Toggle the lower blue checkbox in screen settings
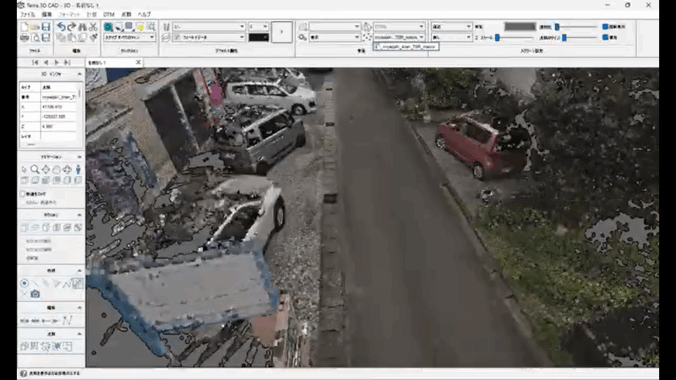 (605, 38)
